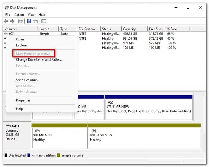Click the Disk Management title bar icon
The image size is (209, 167).
(x=7, y=8)
